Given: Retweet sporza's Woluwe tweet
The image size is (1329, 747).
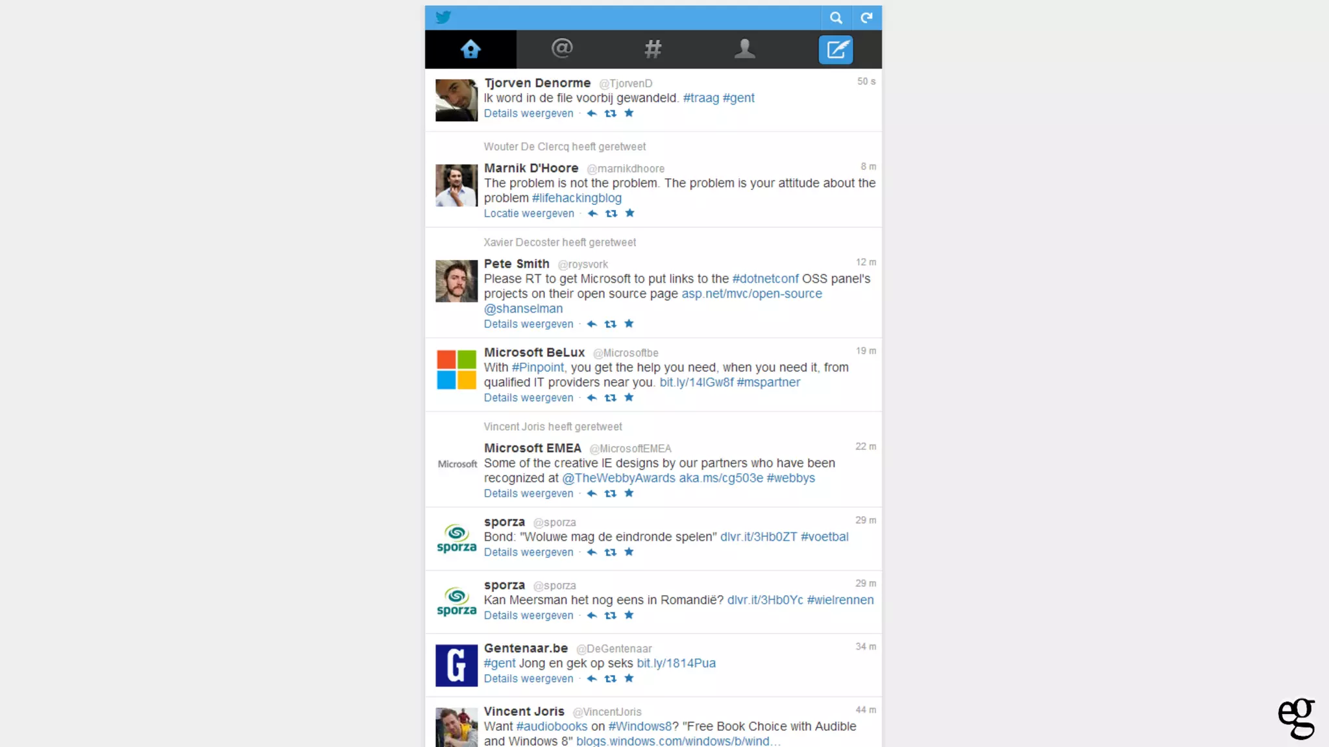Looking at the screenshot, I should coord(610,552).
